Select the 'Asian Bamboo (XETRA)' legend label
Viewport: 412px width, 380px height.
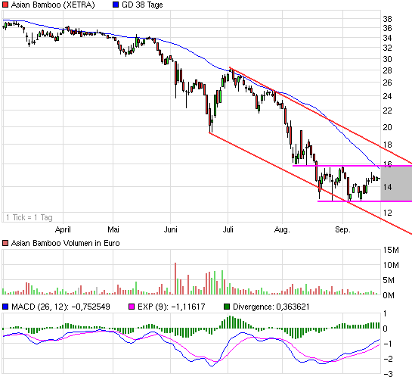click(53, 5)
